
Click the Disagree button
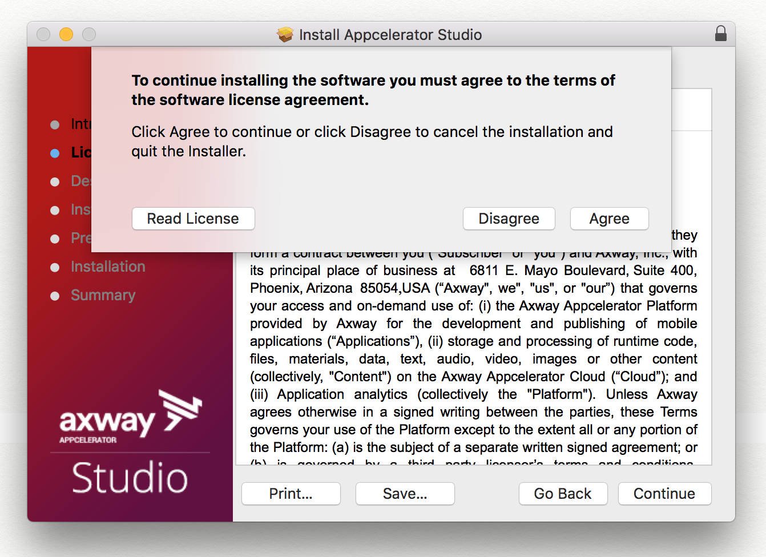tap(509, 219)
